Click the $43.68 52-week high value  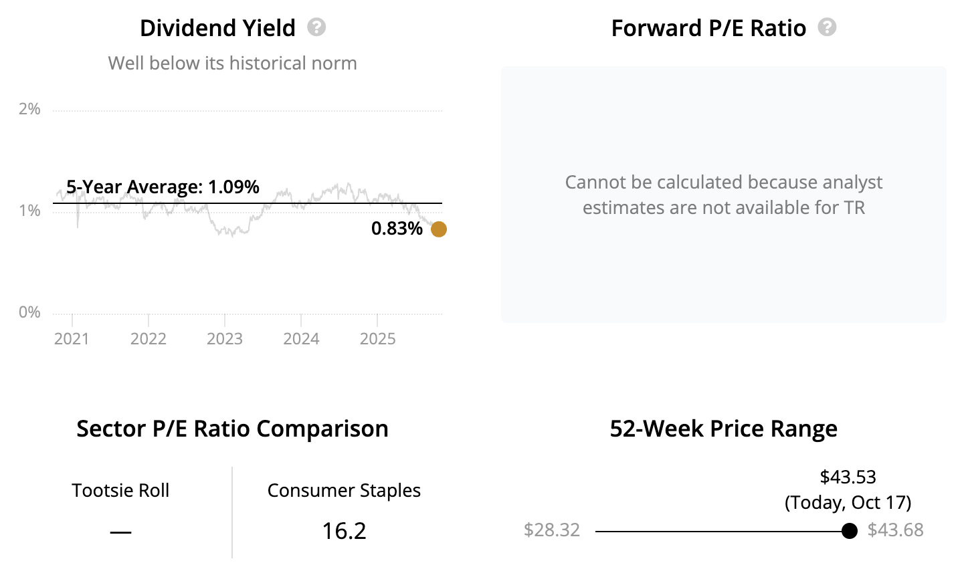[895, 530]
